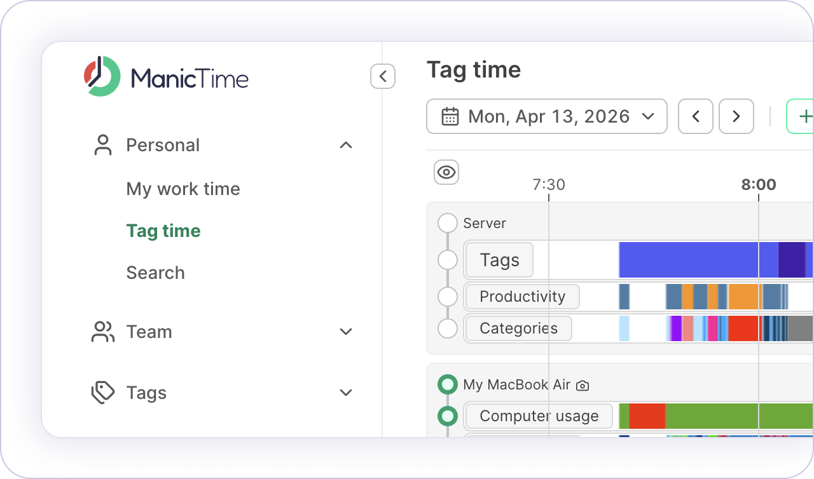
Task: Select the Server radio circle
Action: click(448, 223)
